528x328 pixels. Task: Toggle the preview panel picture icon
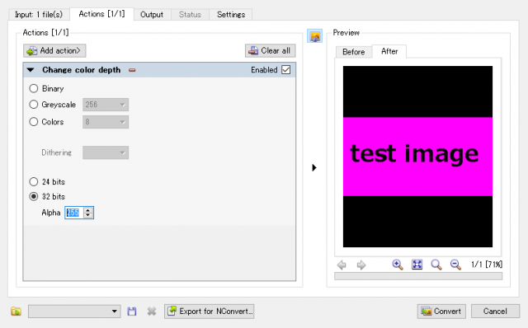pos(315,36)
